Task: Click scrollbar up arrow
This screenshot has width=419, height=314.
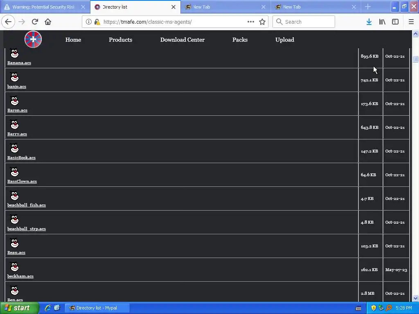Action: 415,34
